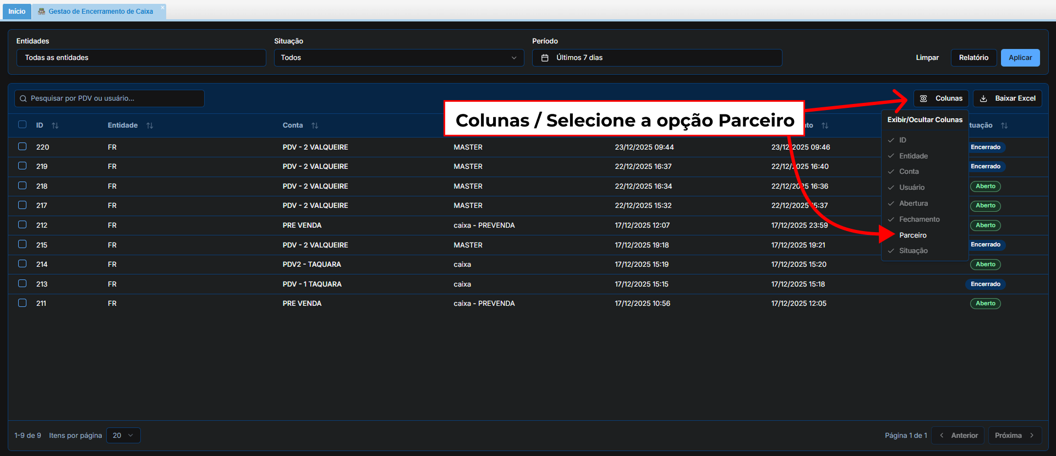Open the Colunas column settings
The height and width of the screenshot is (456, 1056).
[941, 98]
